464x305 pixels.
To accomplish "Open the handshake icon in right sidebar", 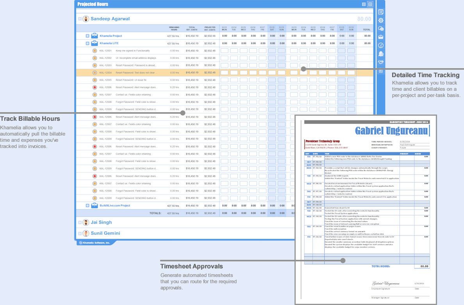I will pos(381,62).
